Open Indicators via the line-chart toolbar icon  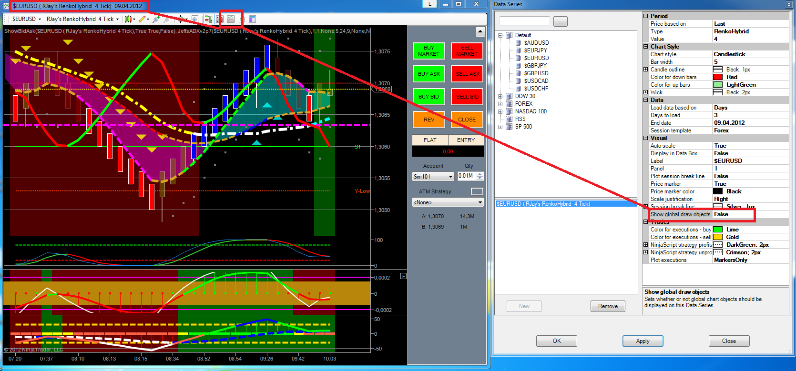[231, 19]
